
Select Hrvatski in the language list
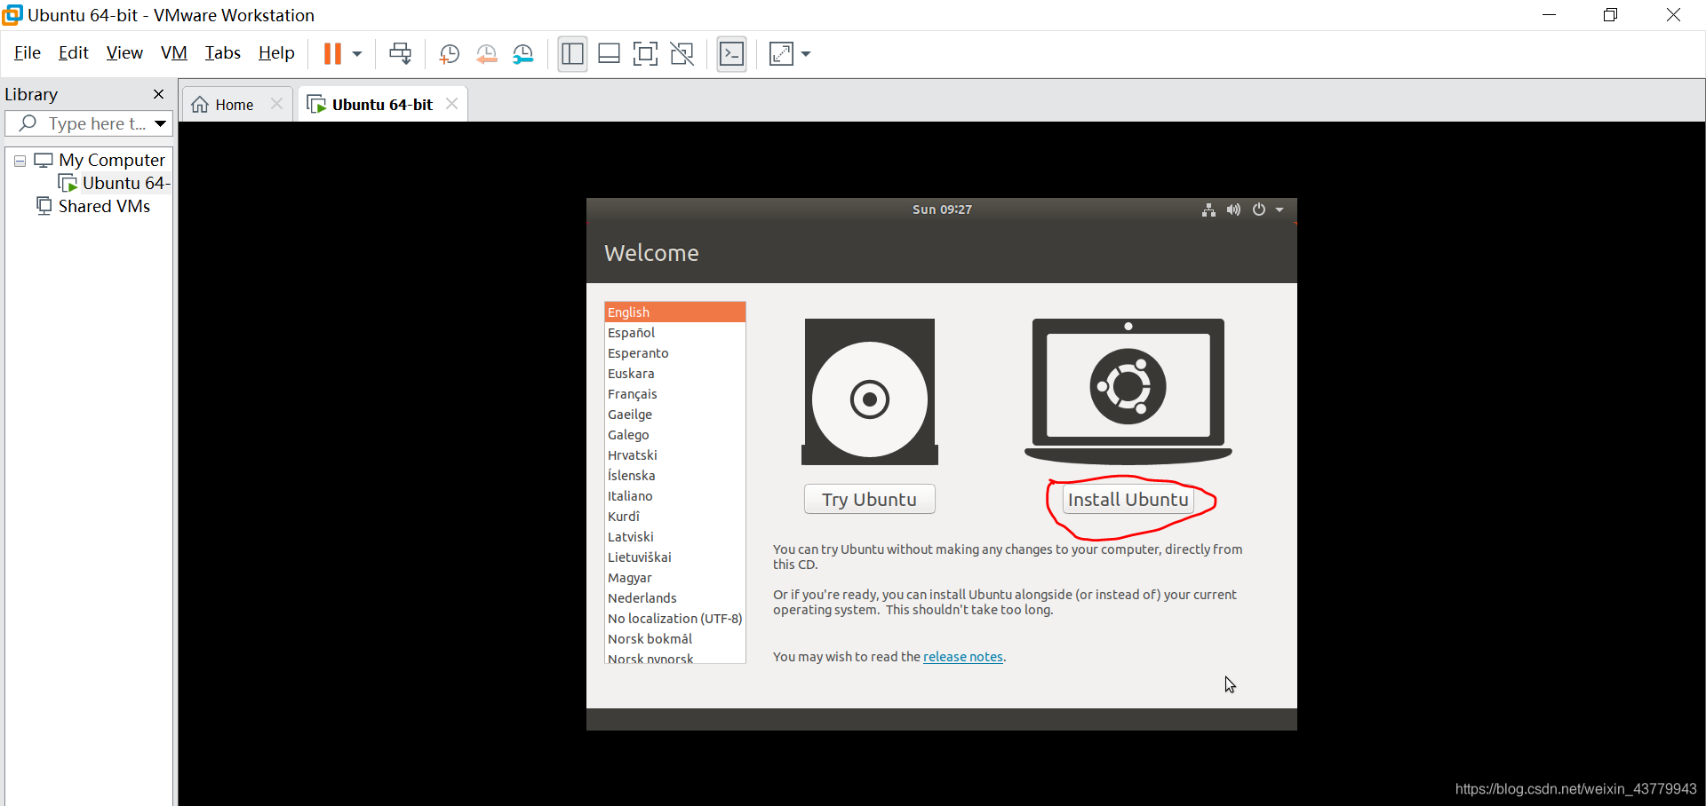pos(674,455)
